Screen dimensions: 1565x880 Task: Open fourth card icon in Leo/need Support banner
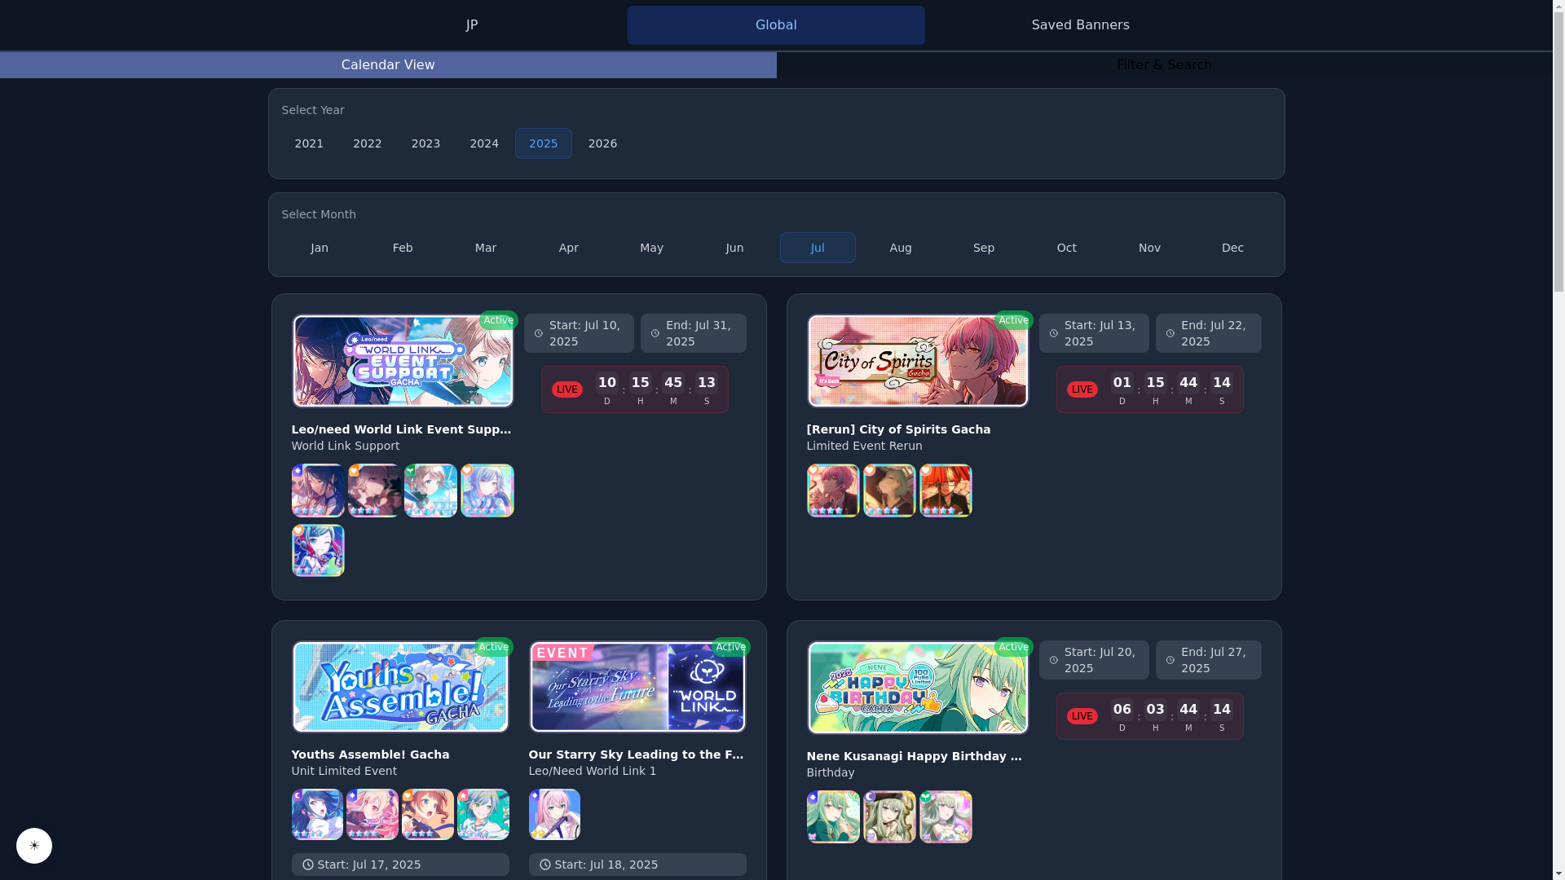[x=487, y=491]
